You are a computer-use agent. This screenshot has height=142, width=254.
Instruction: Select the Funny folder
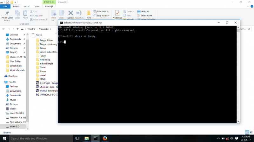coord(43,56)
